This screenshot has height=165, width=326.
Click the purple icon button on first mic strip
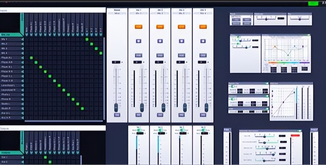tap(138, 41)
